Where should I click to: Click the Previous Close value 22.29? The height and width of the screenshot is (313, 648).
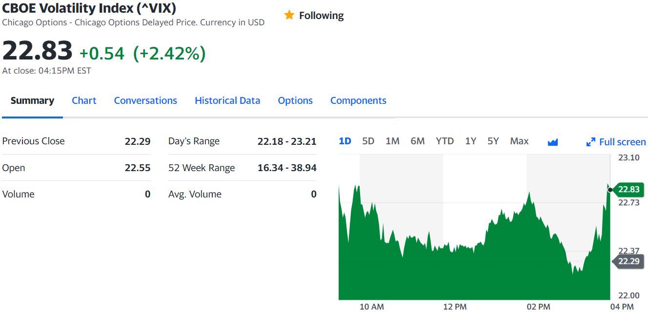[x=138, y=141]
